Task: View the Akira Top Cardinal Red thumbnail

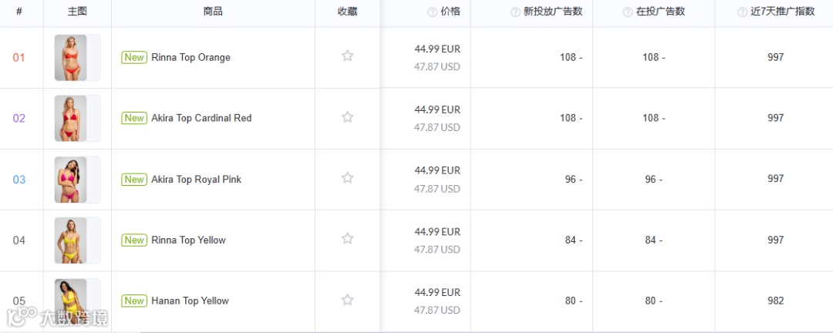Action: [x=70, y=119]
